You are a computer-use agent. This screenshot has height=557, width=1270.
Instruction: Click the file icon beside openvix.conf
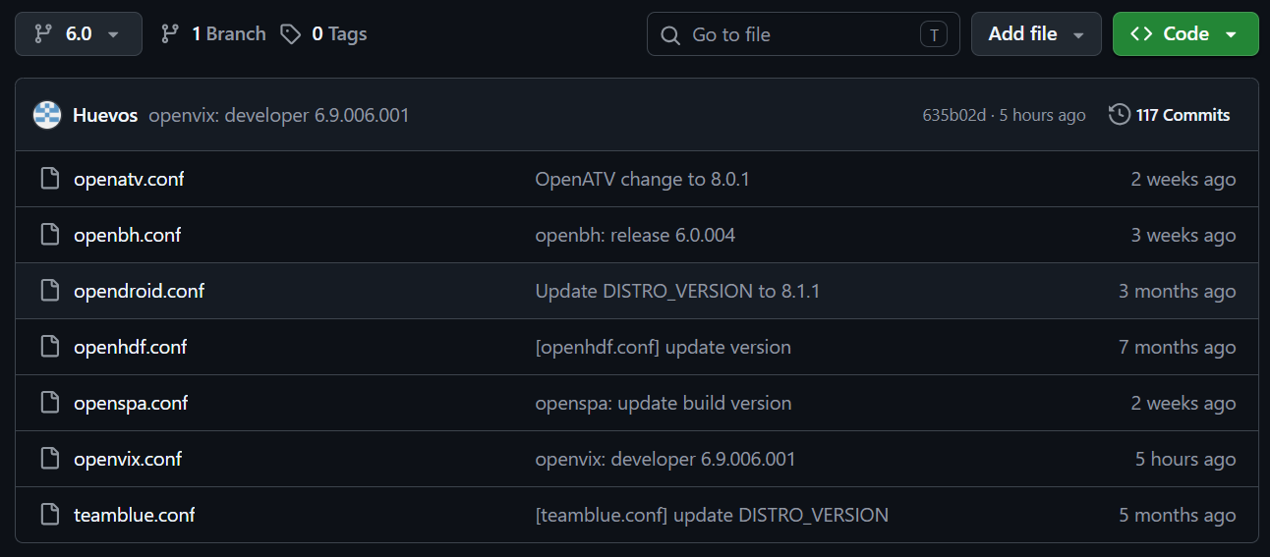[x=49, y=459]
